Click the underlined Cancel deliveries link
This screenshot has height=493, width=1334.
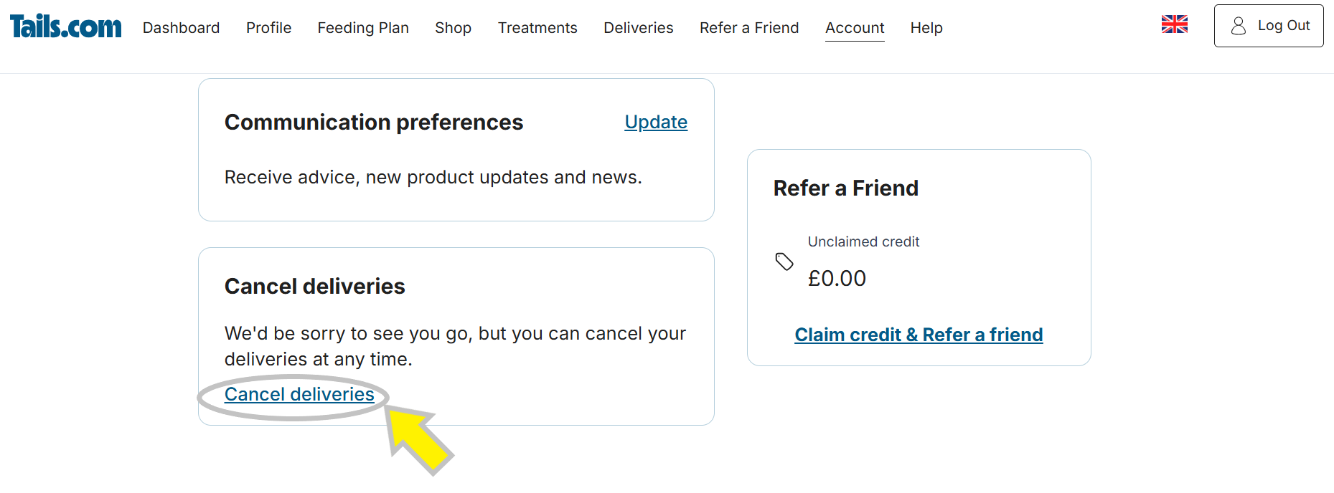299,394
